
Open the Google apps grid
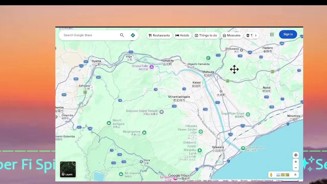pos(272,34)
